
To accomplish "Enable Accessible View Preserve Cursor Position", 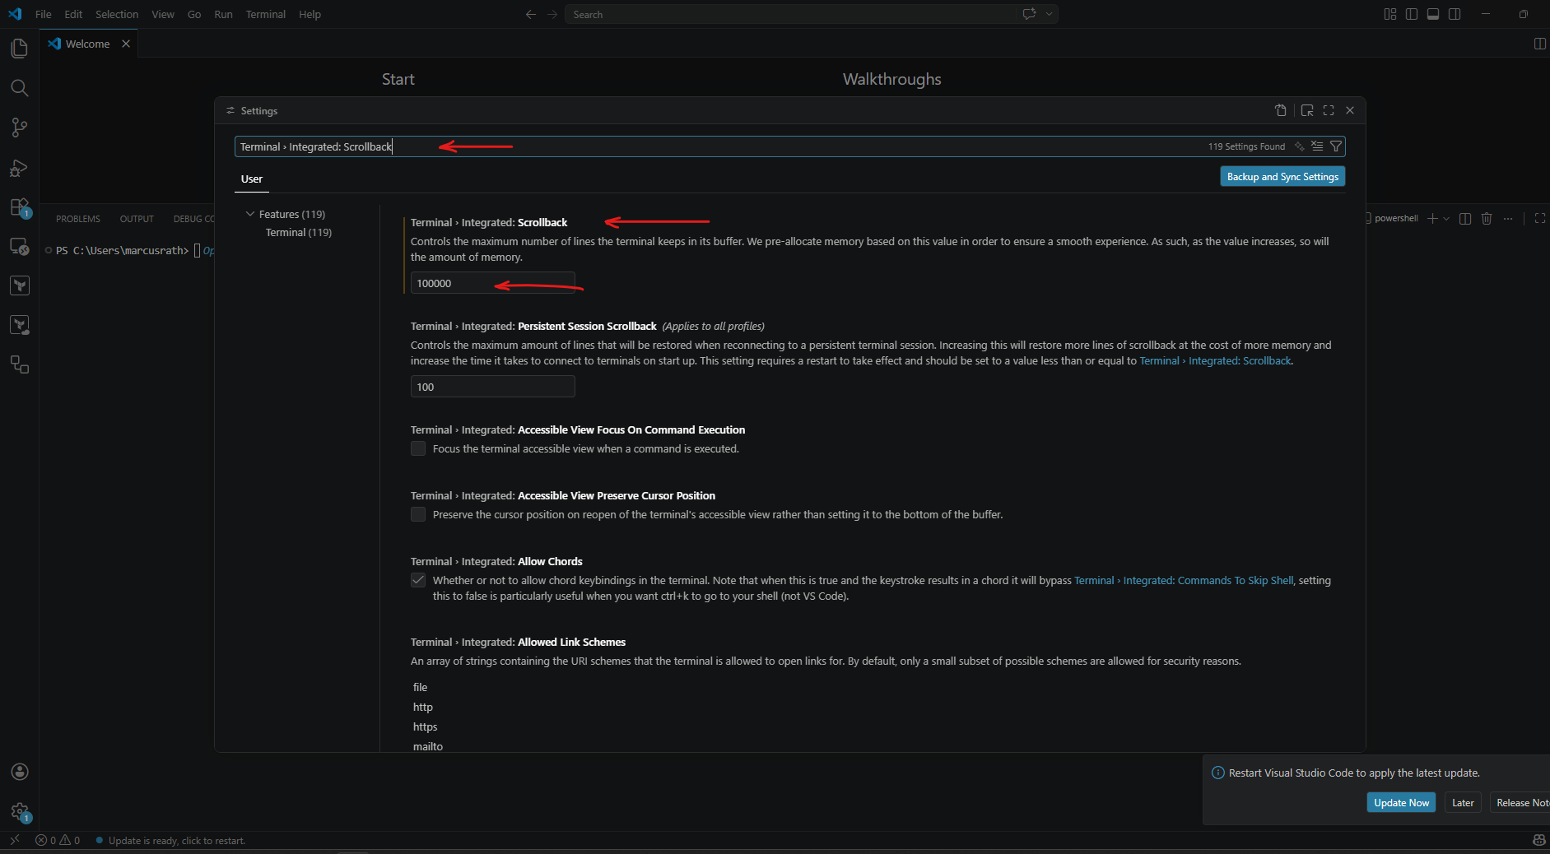I will pos(418,514).
